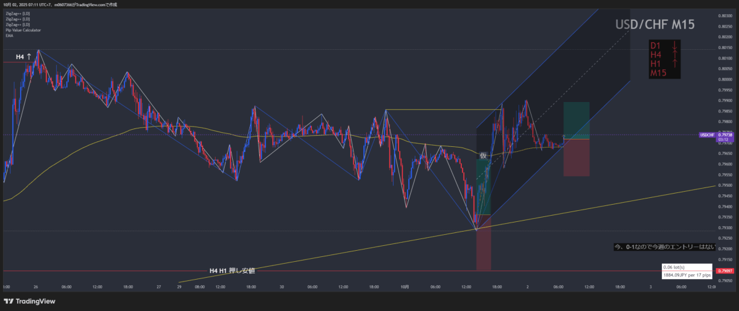The image size is (739, 311).
Task: Click the D1 down arrow in the trend table
Action: pyautogui.click(x=675, y=45)
